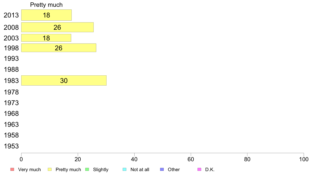Click the blue Other legend swatch
The width and height of the screenshot is (311, 192).
tap(162, 170)
